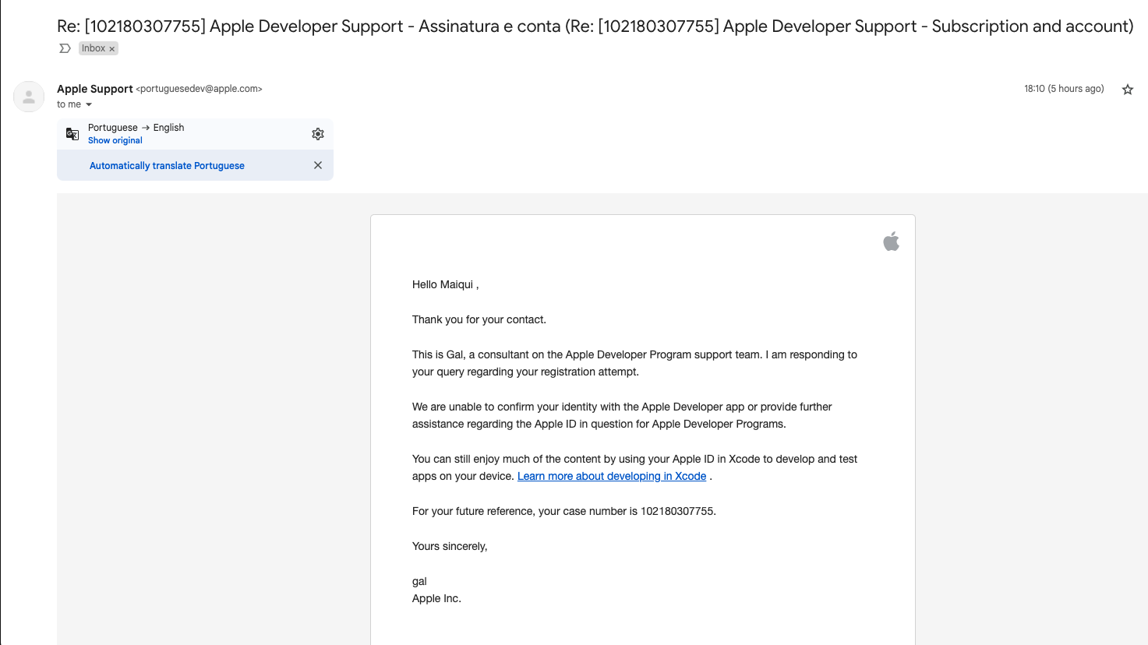Screen dimensions: 1148x645
Task: Click the 'Hello Maiqui ,' greeting text
Action: (446, 285)
